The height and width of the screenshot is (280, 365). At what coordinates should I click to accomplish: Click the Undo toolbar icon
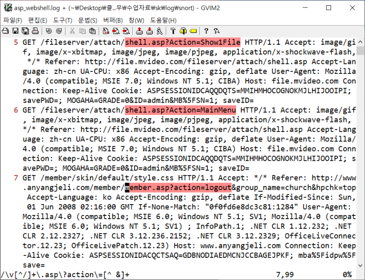pos(49,31)
